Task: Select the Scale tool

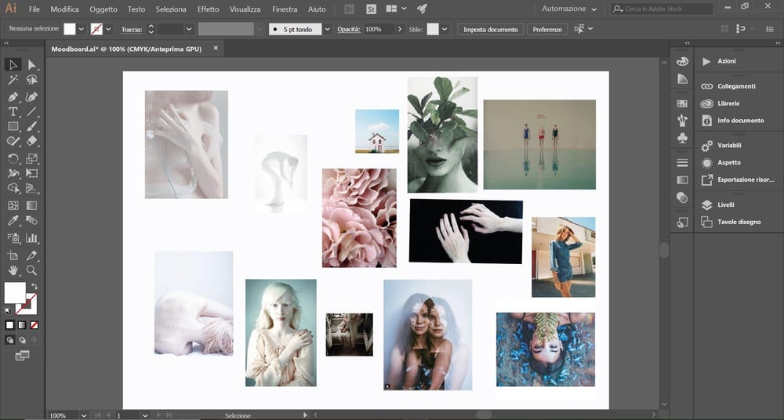Action: (31, 158)
